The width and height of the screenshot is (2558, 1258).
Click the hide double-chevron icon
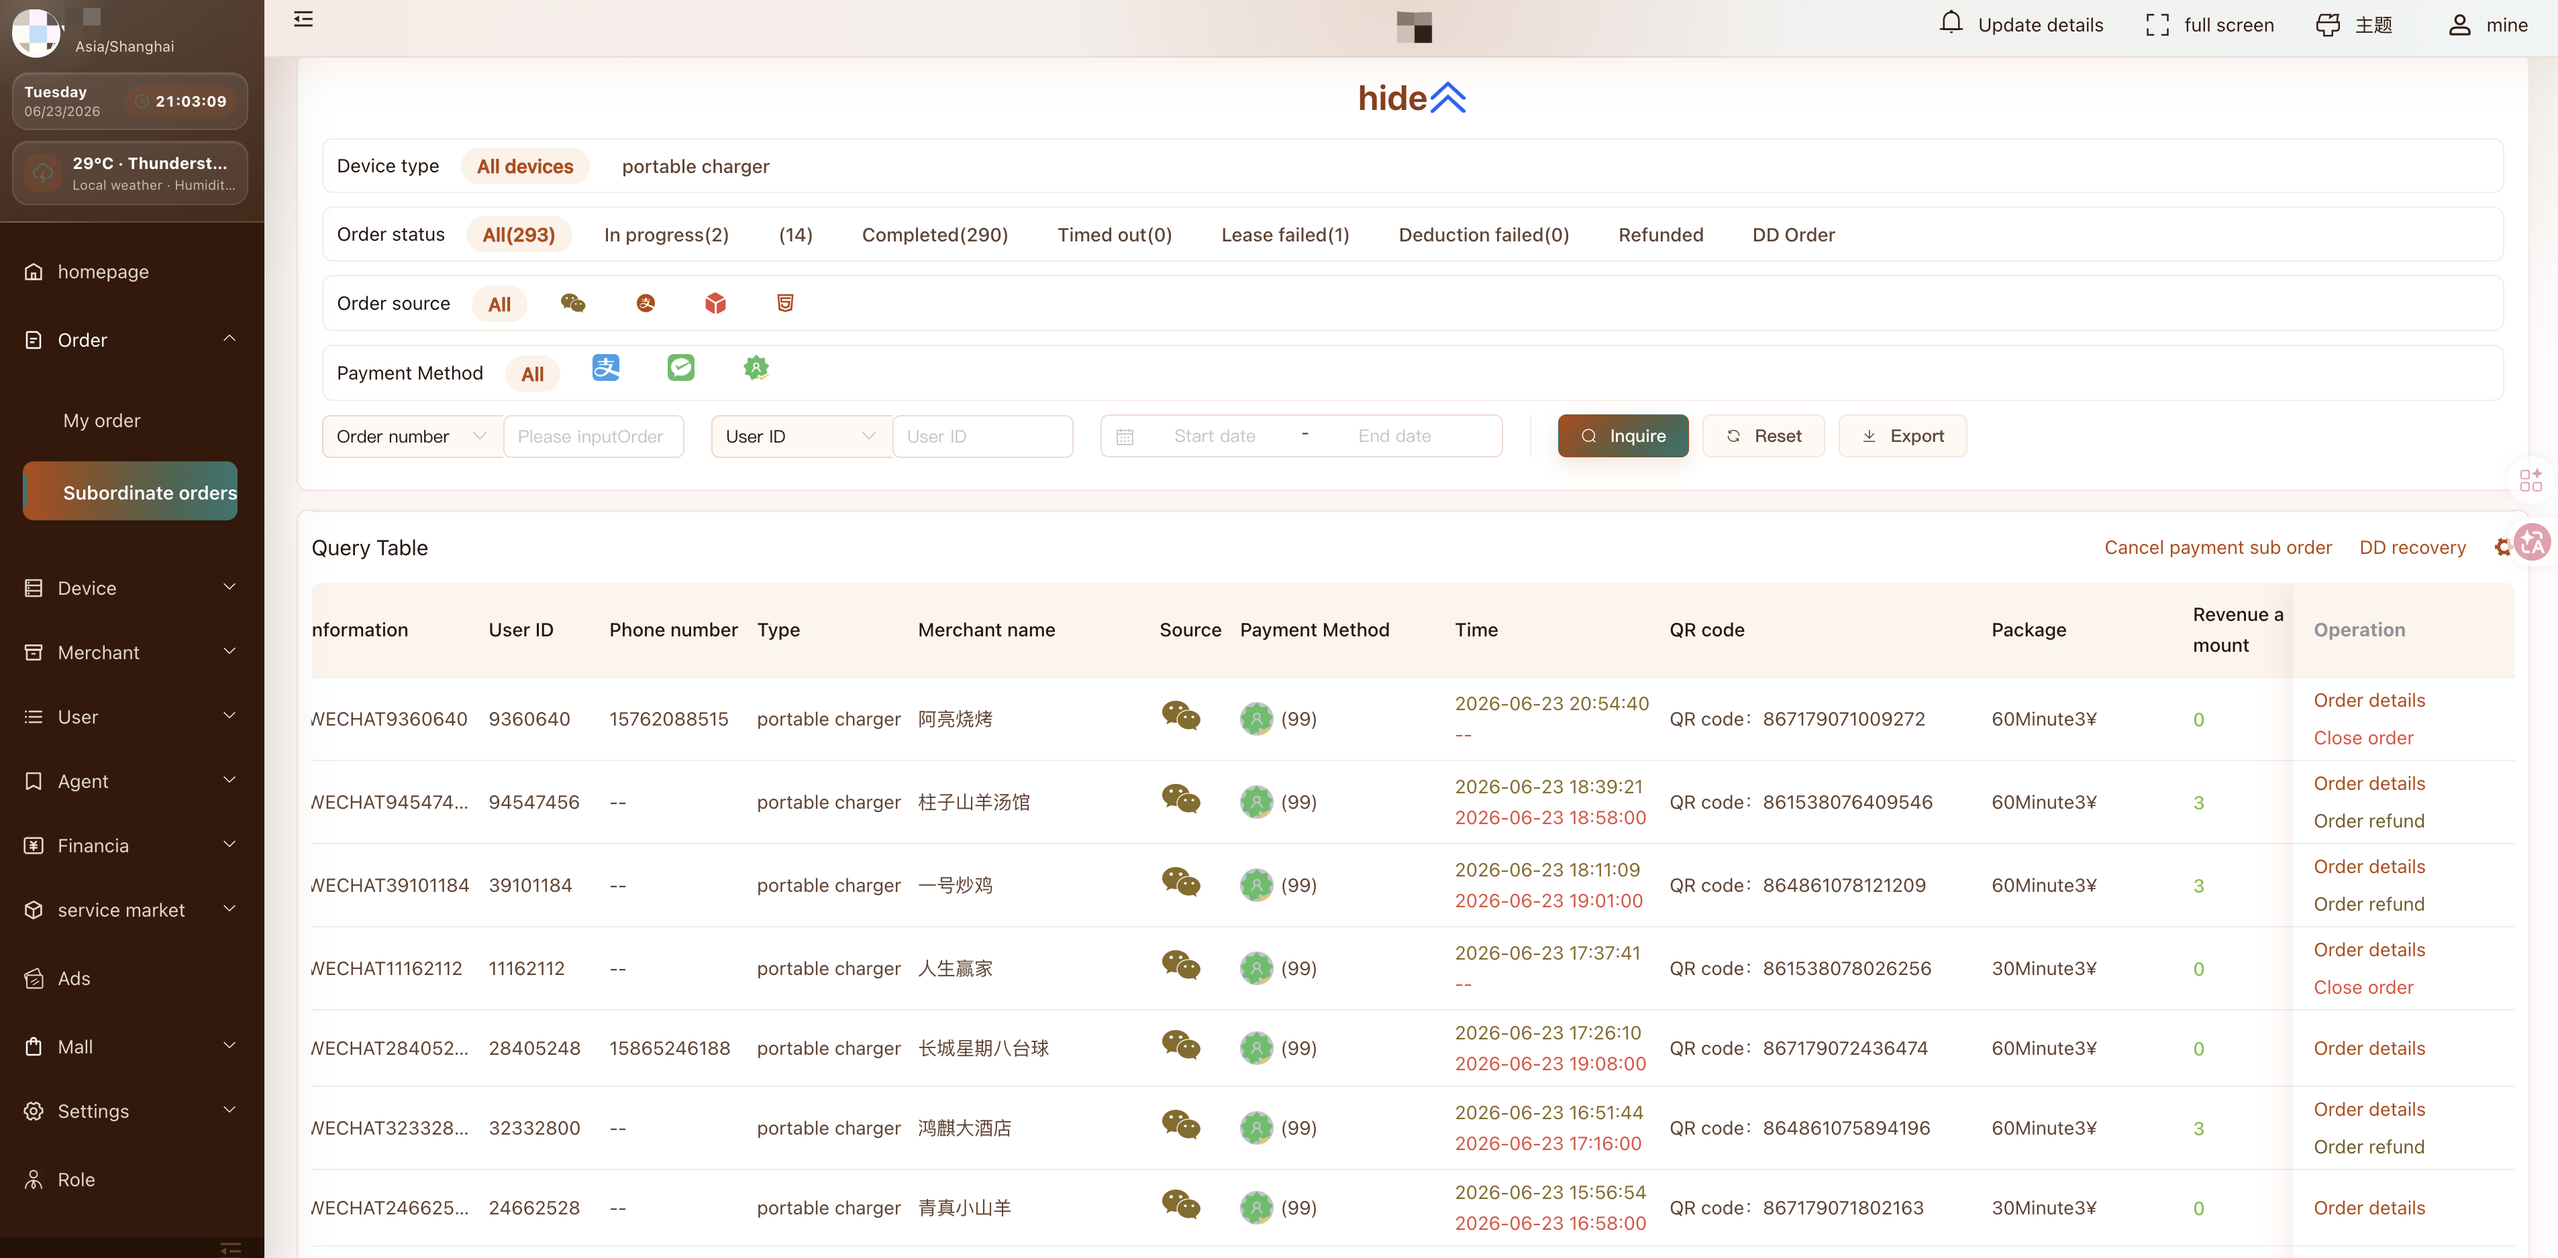click(x=1448, y=98)
